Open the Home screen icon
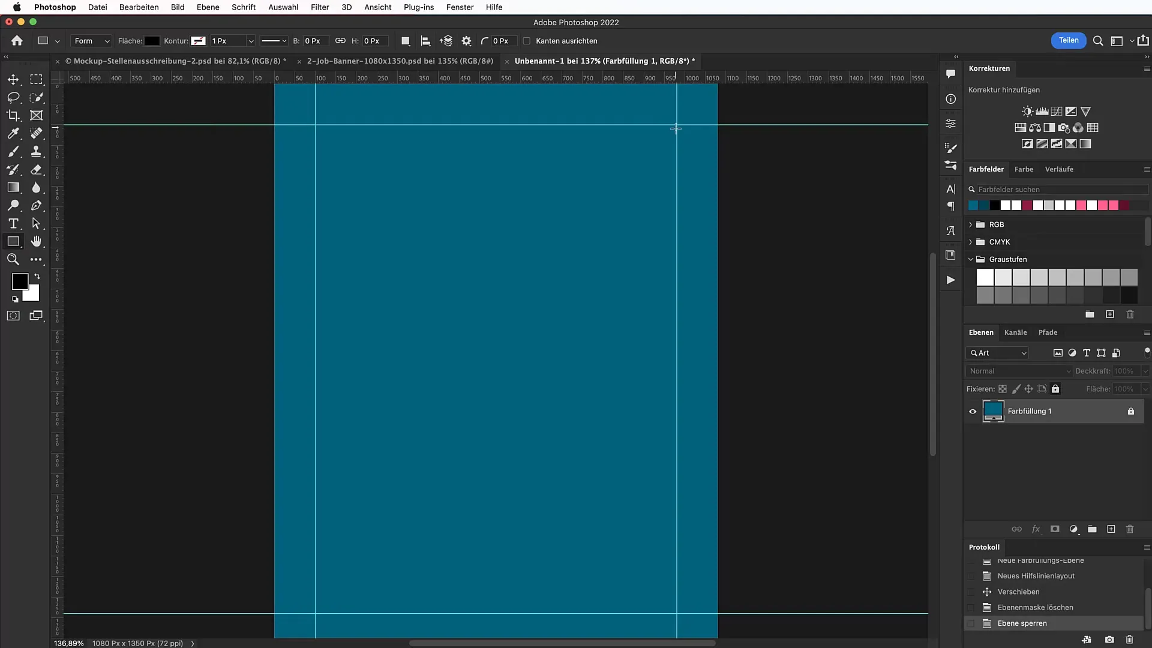Image resolution: width=1152 pixels, height=648 pixels. coord(17,41)
